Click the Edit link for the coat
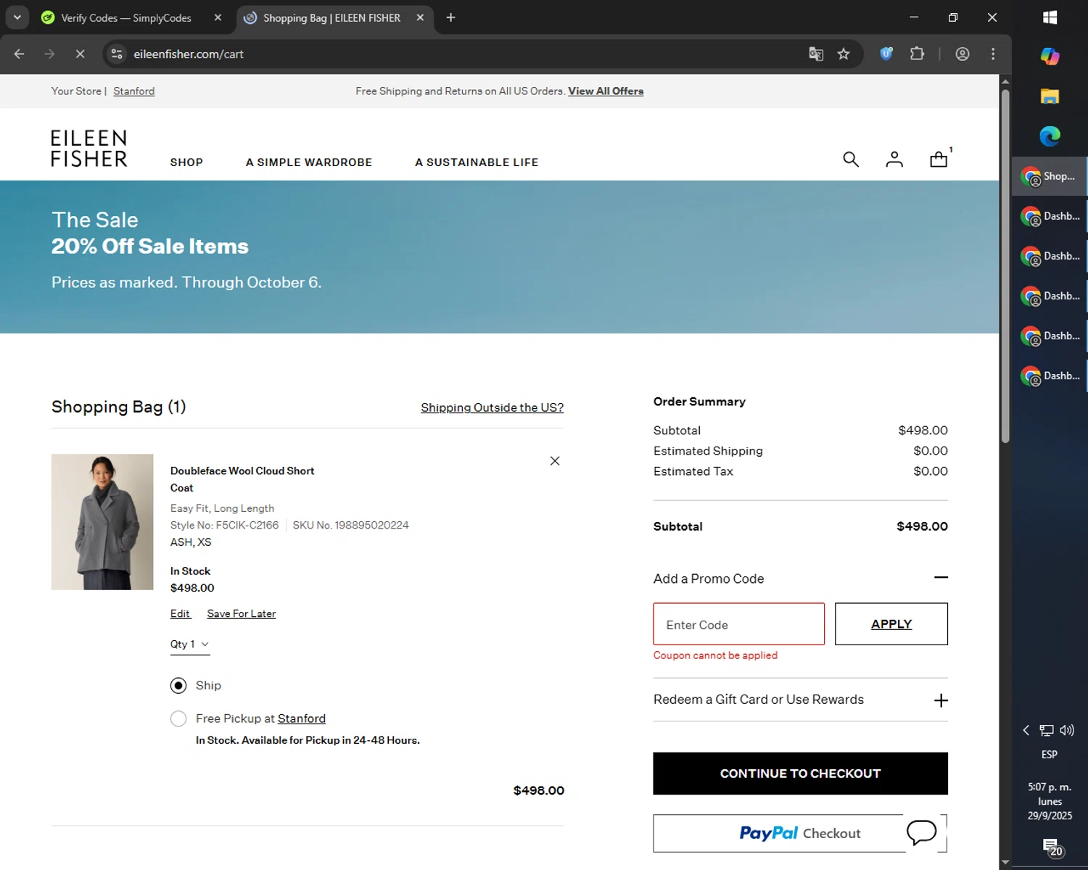 point(180,613)
